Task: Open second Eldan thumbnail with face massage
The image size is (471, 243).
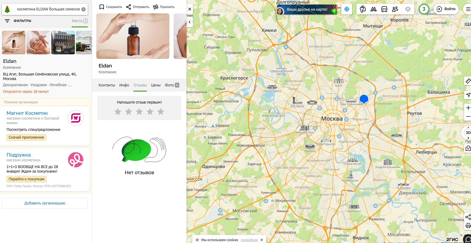Action: (38, 43)
